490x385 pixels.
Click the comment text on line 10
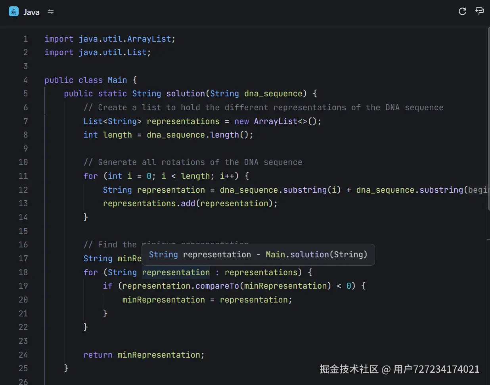[193, 162]
